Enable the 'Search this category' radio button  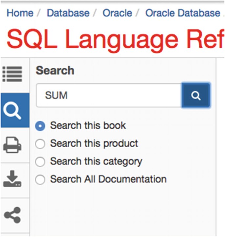[40, 162]
